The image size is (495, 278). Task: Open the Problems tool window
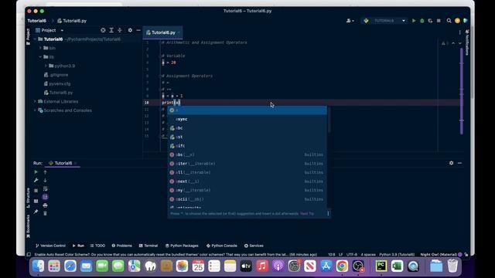point(122,246)
